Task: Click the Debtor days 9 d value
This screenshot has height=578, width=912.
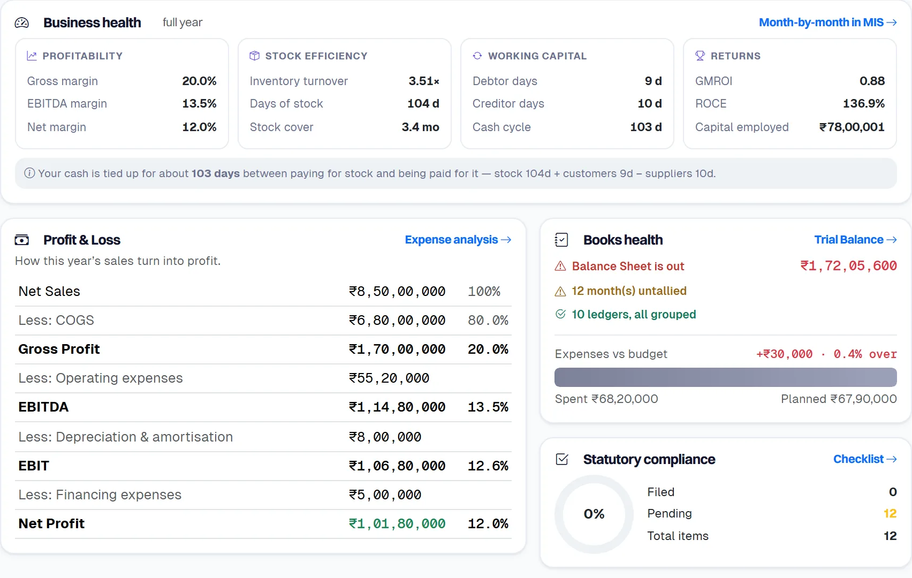Action: [653, 81]
